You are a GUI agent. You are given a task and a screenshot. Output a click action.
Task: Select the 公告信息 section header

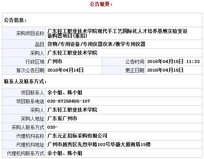tap(15, 20)
